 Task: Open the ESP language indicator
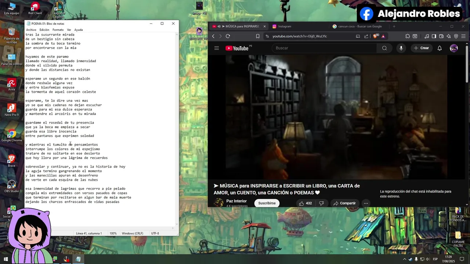[435, 259]
